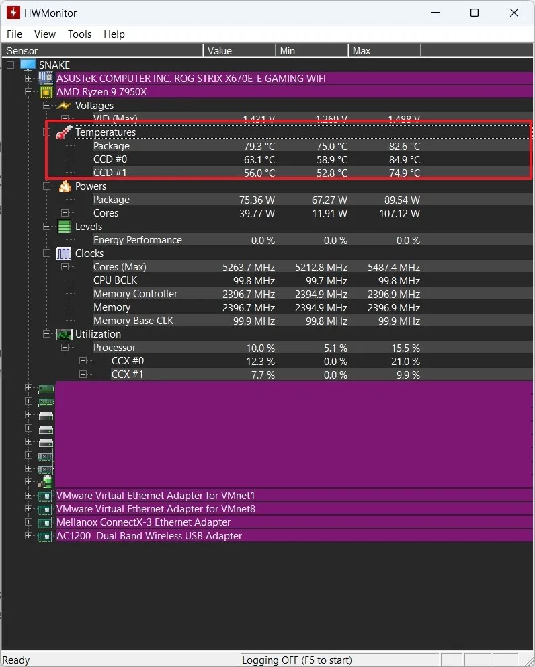Click the Voltages lightning icon
The image size is (535, 667).
coord(64,106)
